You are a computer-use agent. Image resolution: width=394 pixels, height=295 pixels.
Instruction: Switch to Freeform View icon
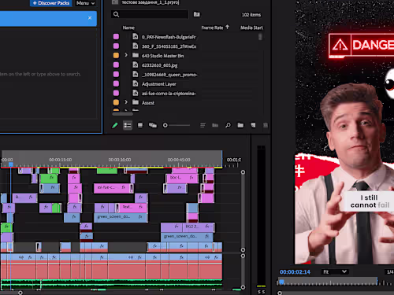153,125
